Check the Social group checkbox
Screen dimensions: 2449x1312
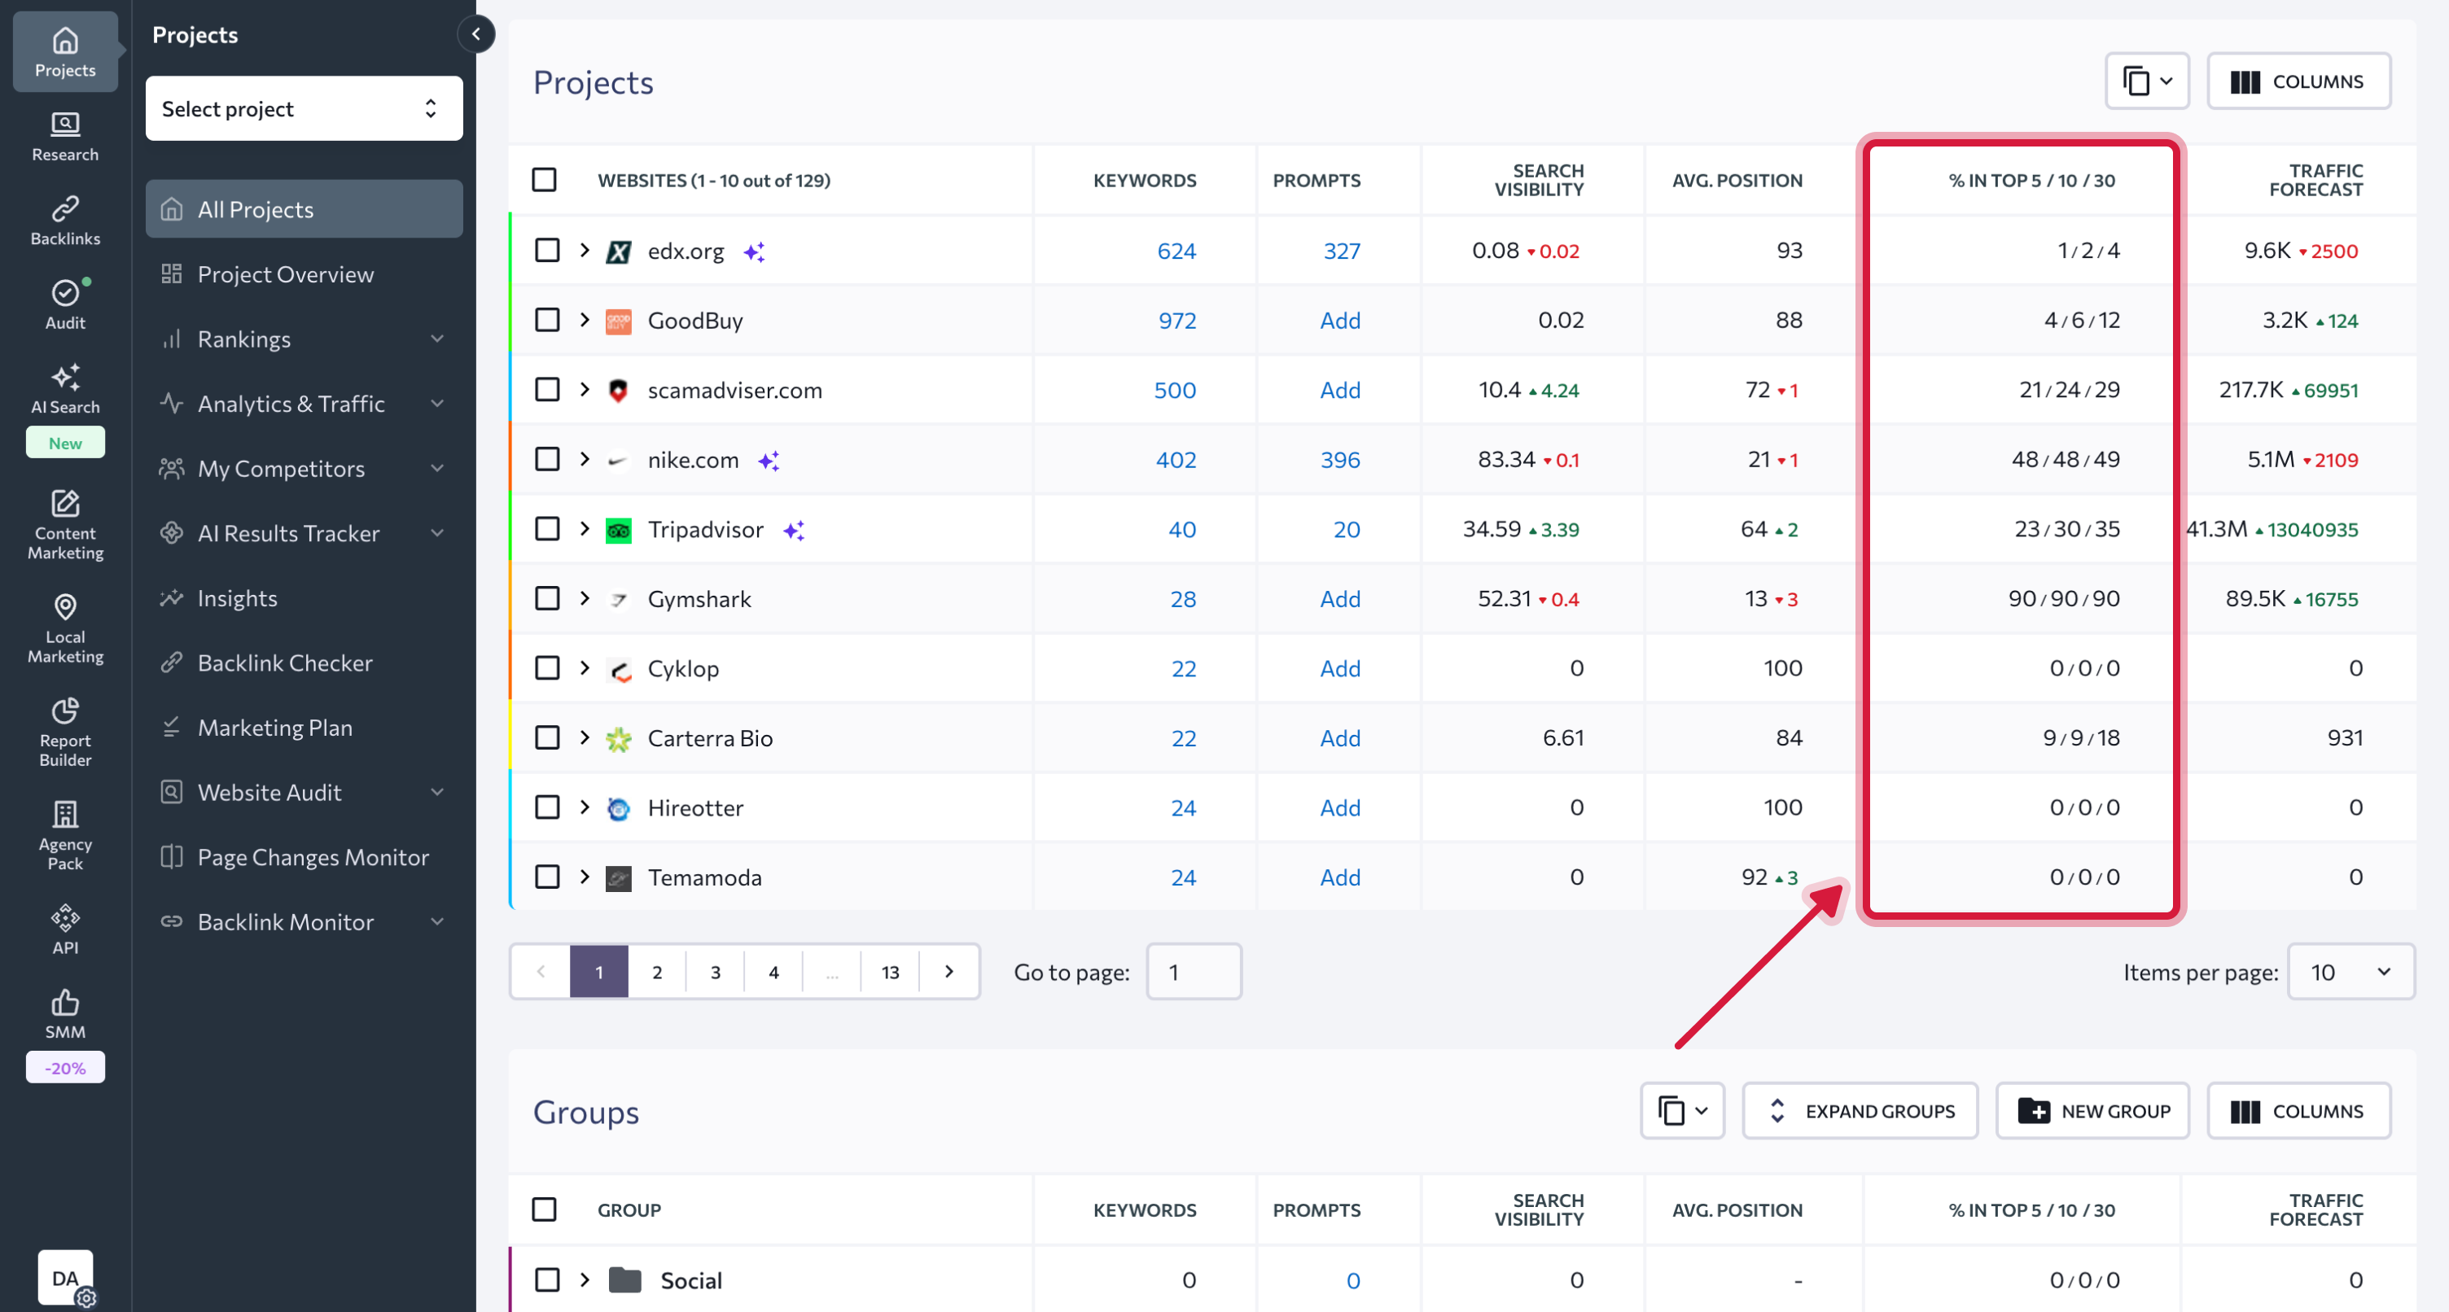(x=546, y=1279)
